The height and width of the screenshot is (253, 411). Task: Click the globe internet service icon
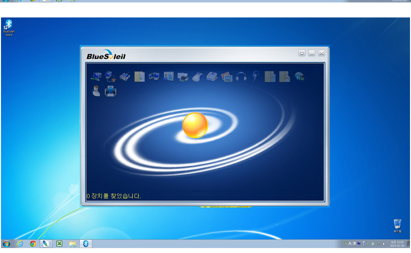[x=299, y=76]
